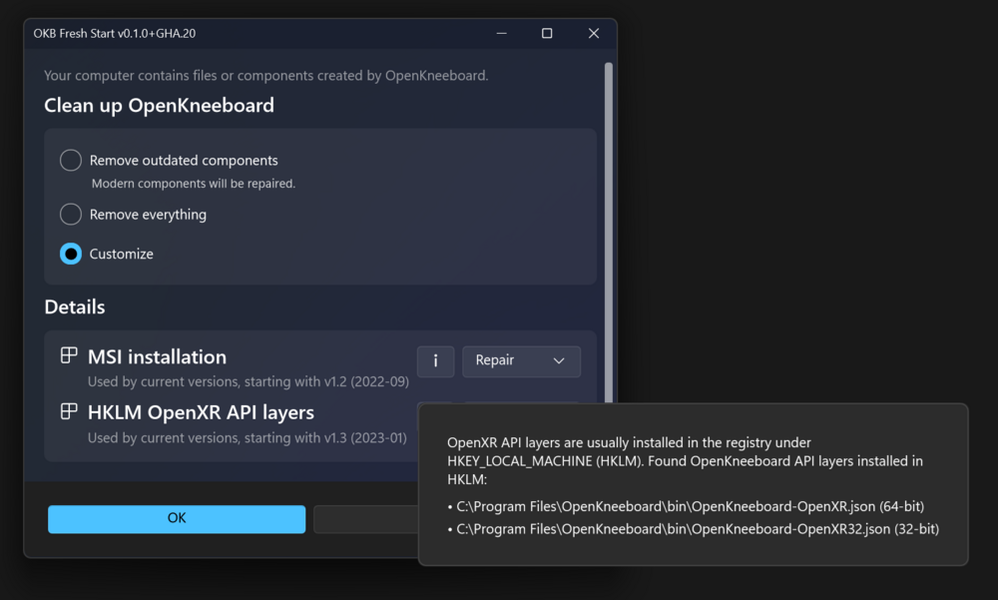Click the MSI installation component icon
Viewport: 998px width, 600px height.
[69, 355]
